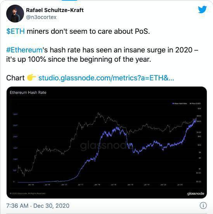Click the grey price line peak
Screen dimensions: 213x214
click(x=98, y=113)
